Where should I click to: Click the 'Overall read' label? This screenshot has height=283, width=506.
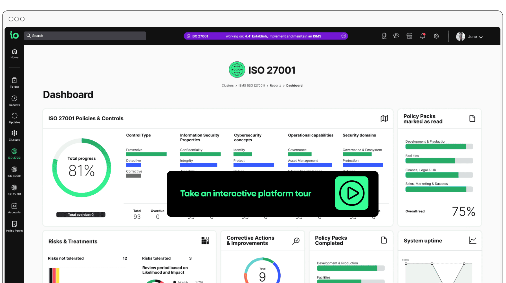point(415,211)
